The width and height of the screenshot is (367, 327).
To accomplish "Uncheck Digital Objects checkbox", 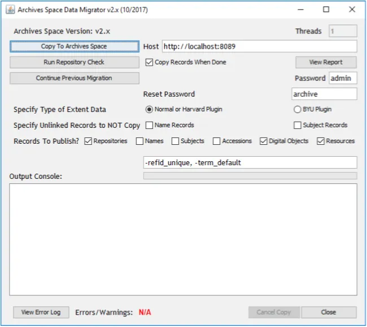I will coord(264,141).
